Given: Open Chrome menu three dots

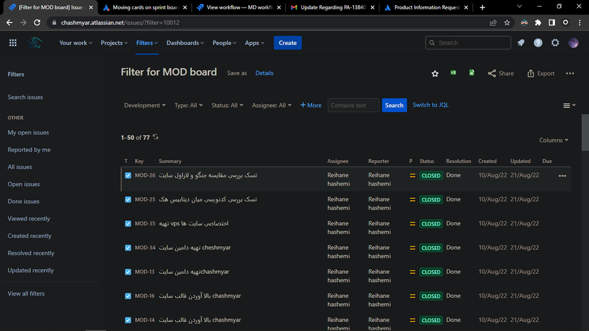Looking at the screenshot, I should coord(580,22).
